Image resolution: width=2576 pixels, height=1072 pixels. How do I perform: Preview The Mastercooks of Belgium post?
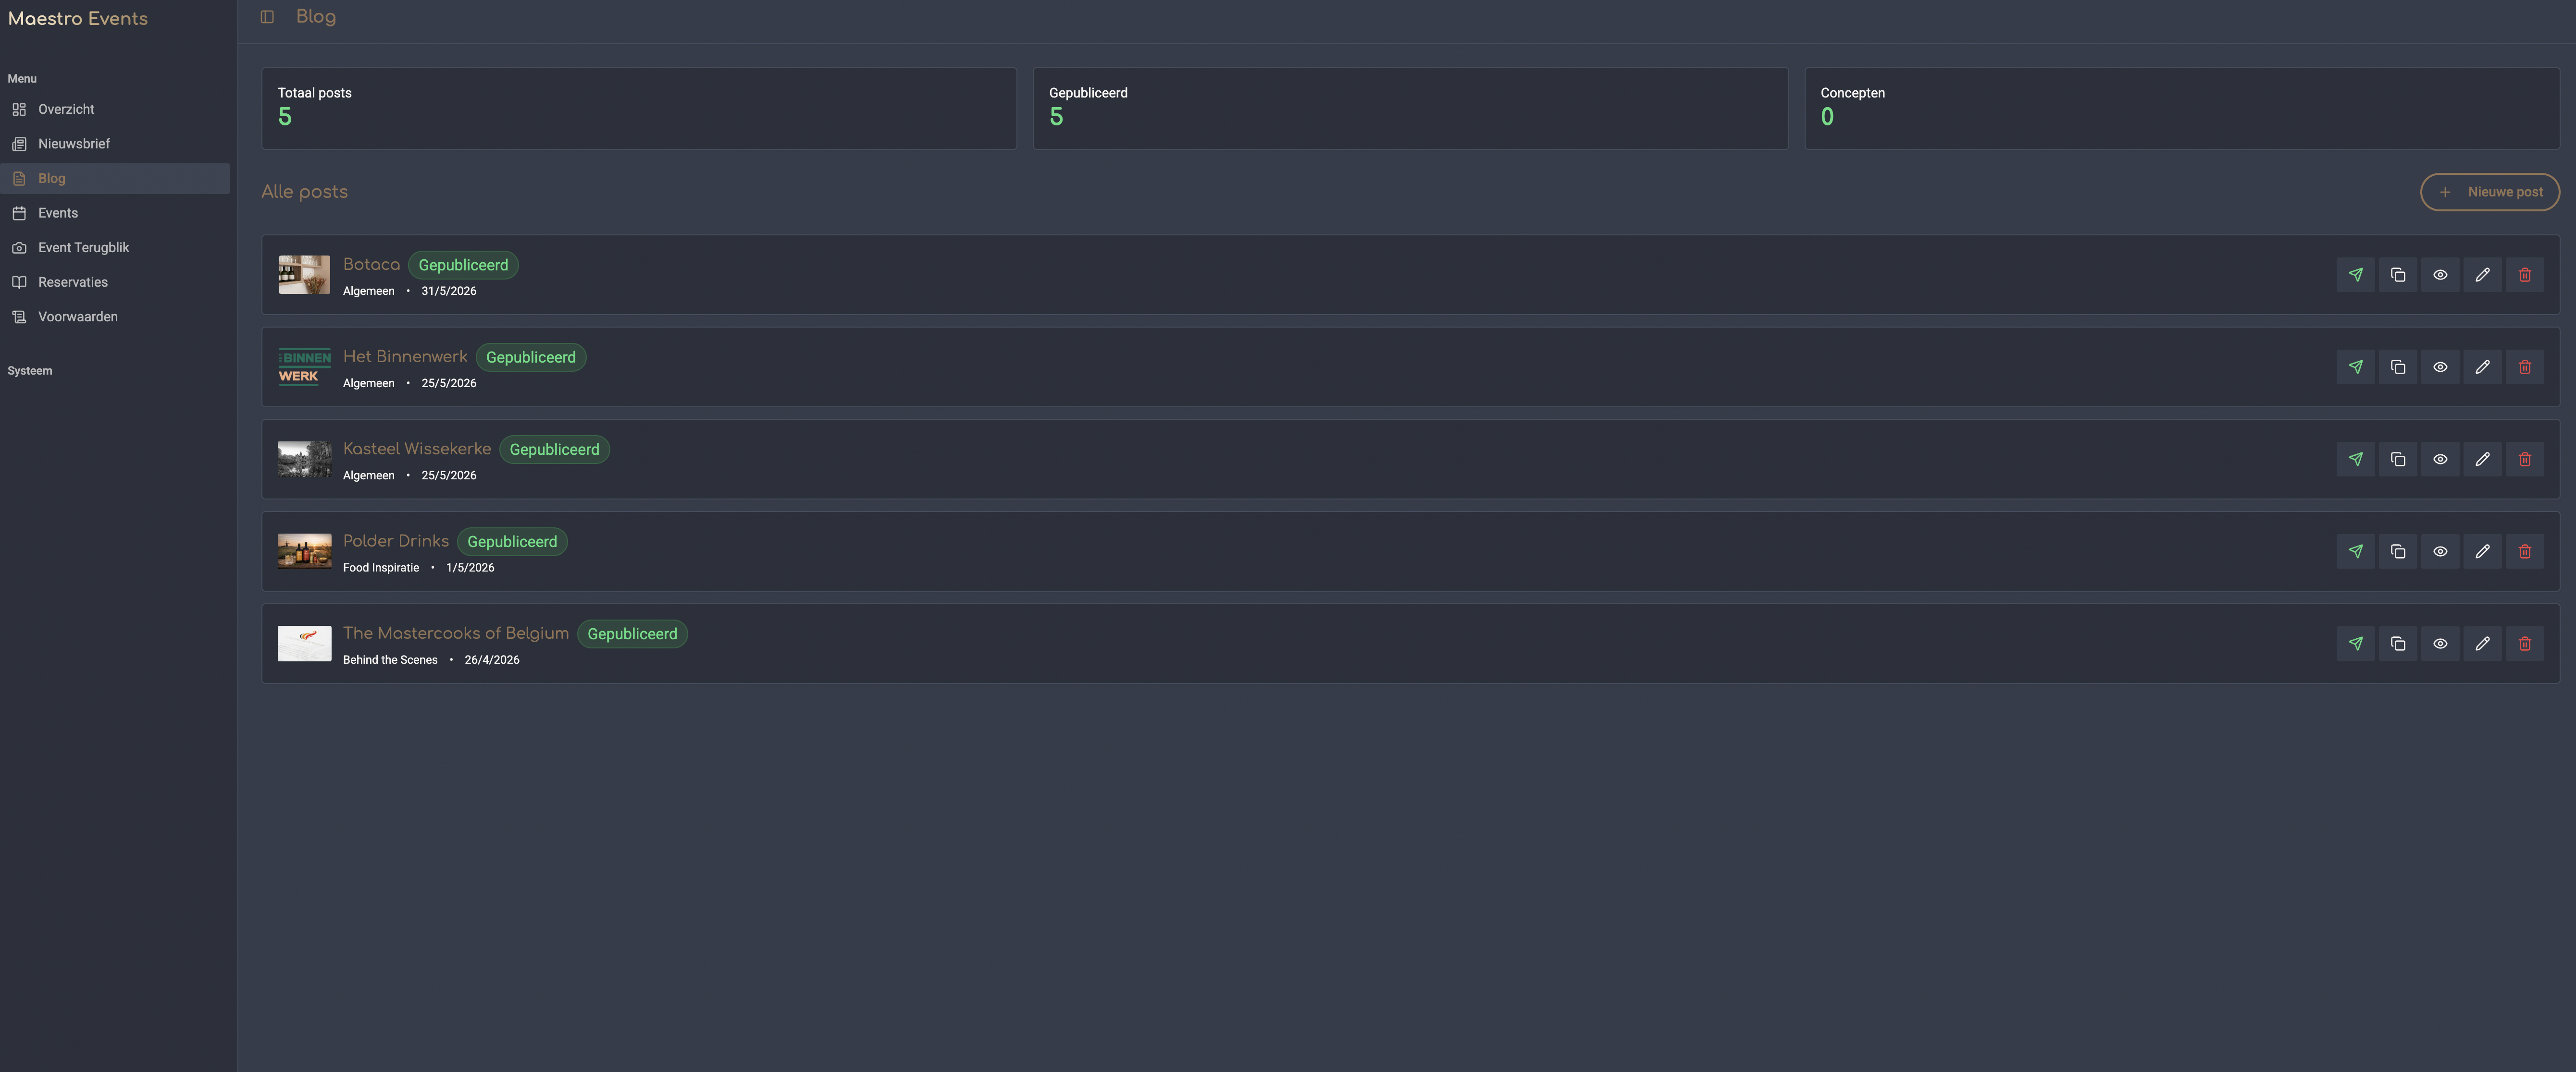tap(2440, 644)
